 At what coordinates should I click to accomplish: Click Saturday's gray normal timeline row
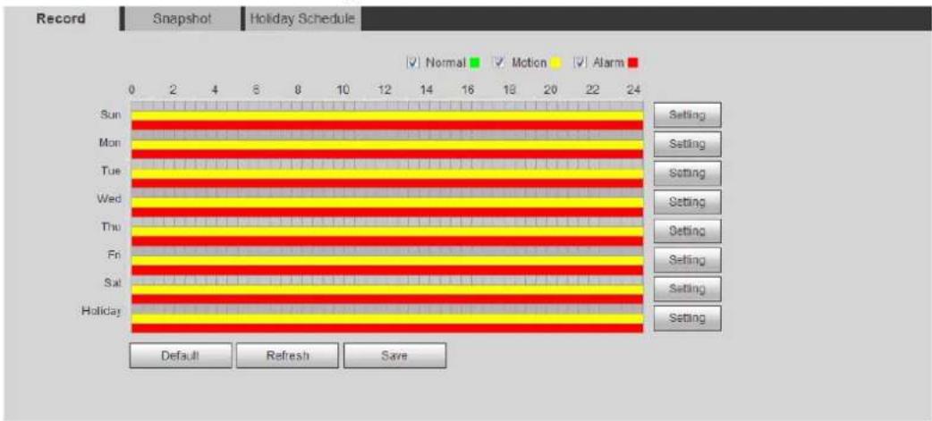(x=387, y=280)
